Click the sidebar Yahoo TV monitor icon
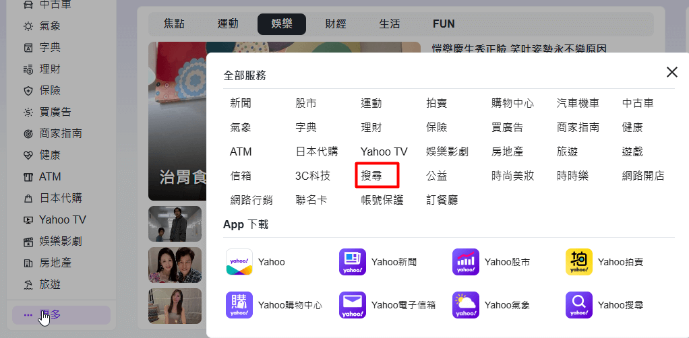 click(x=28, y=220)
